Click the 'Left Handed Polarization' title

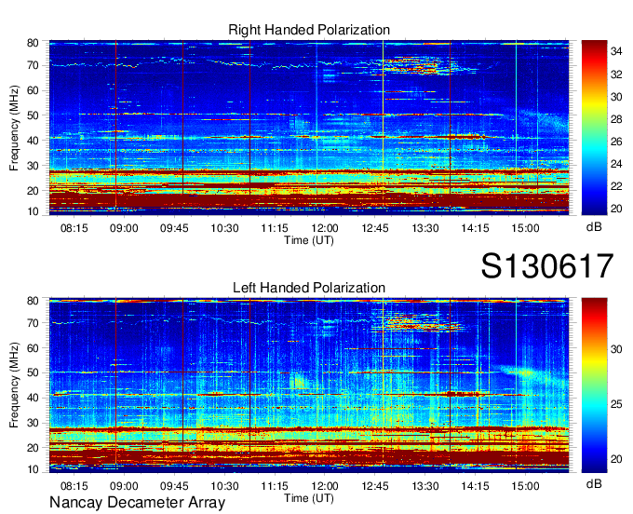[x=309, y=288]
